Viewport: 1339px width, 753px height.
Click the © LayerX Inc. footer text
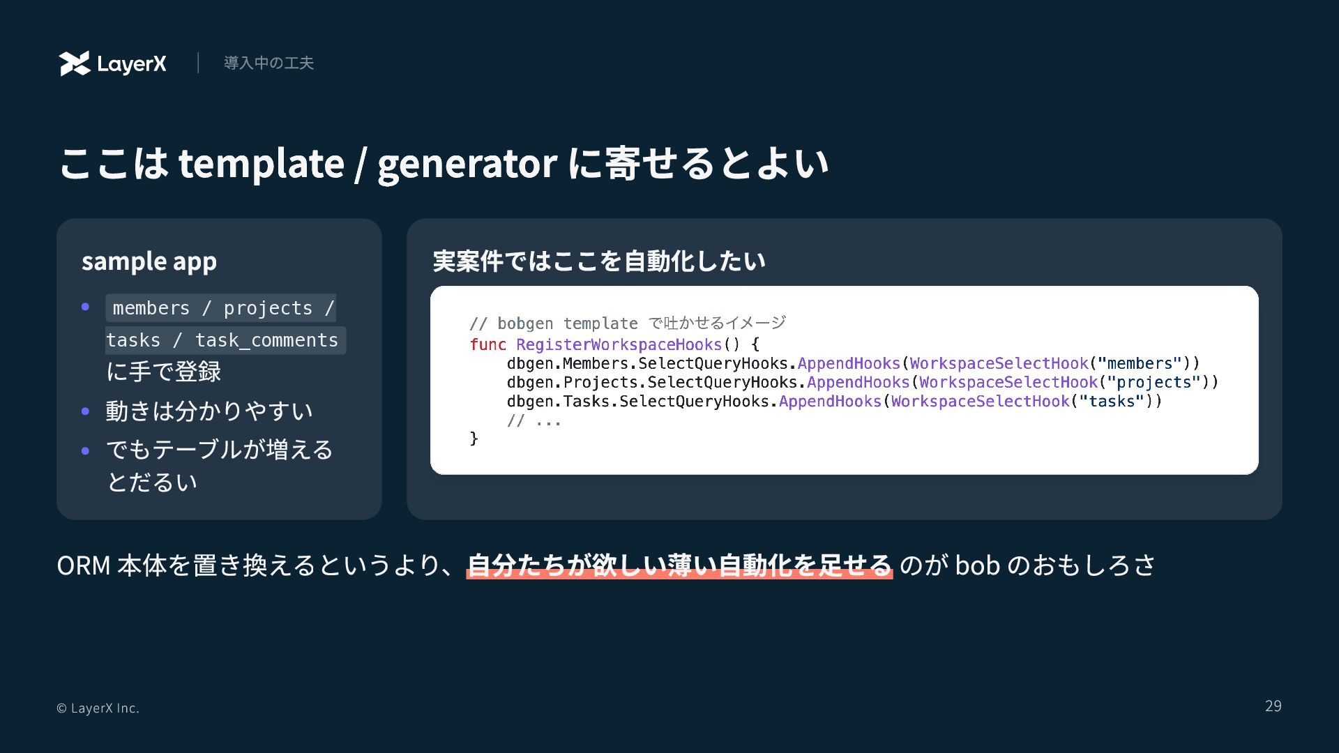98,708
